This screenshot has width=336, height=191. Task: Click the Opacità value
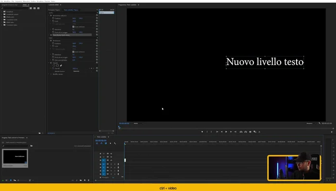pyautogui.click(x=75, y=69)
